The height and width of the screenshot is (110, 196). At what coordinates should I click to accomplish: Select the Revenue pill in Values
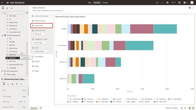[38, 34]
